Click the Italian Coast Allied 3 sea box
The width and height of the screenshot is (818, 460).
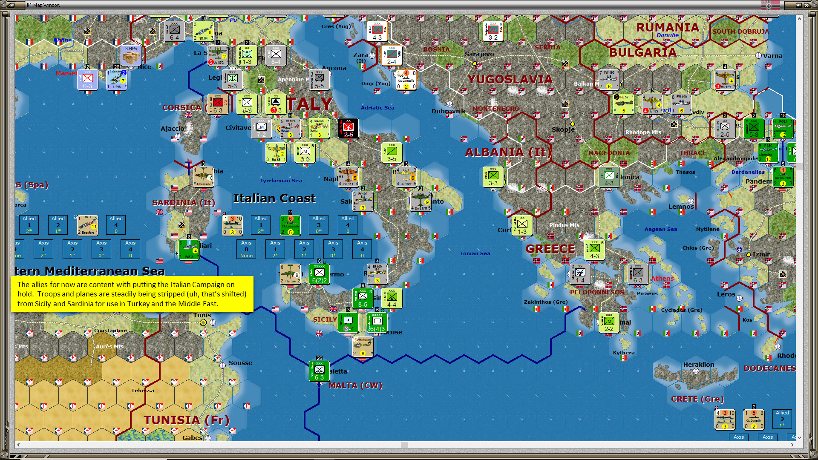pos(319,225)
